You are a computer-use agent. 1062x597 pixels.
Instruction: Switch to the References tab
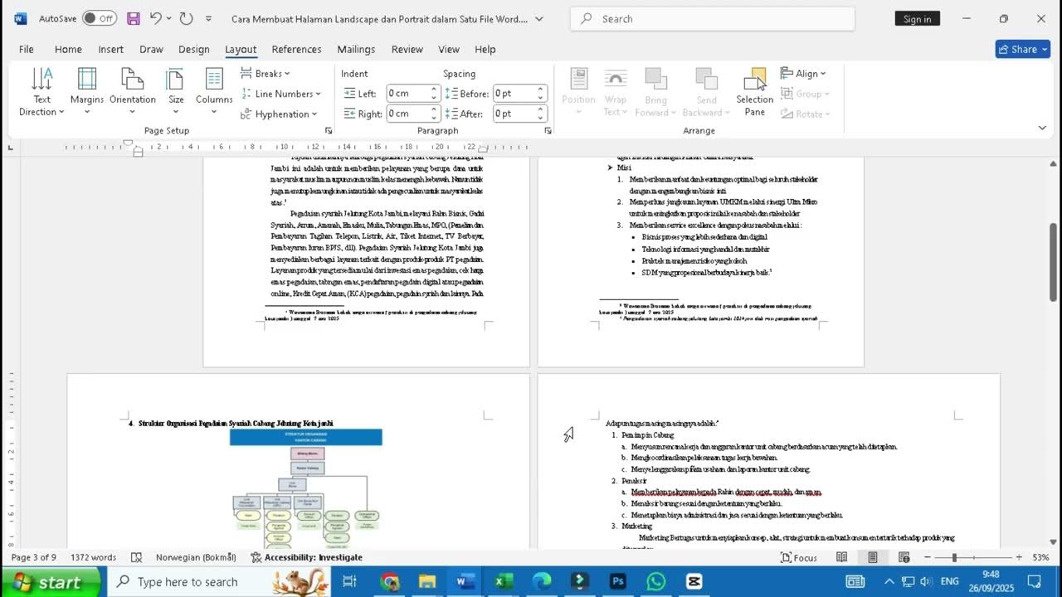(296, 49)
